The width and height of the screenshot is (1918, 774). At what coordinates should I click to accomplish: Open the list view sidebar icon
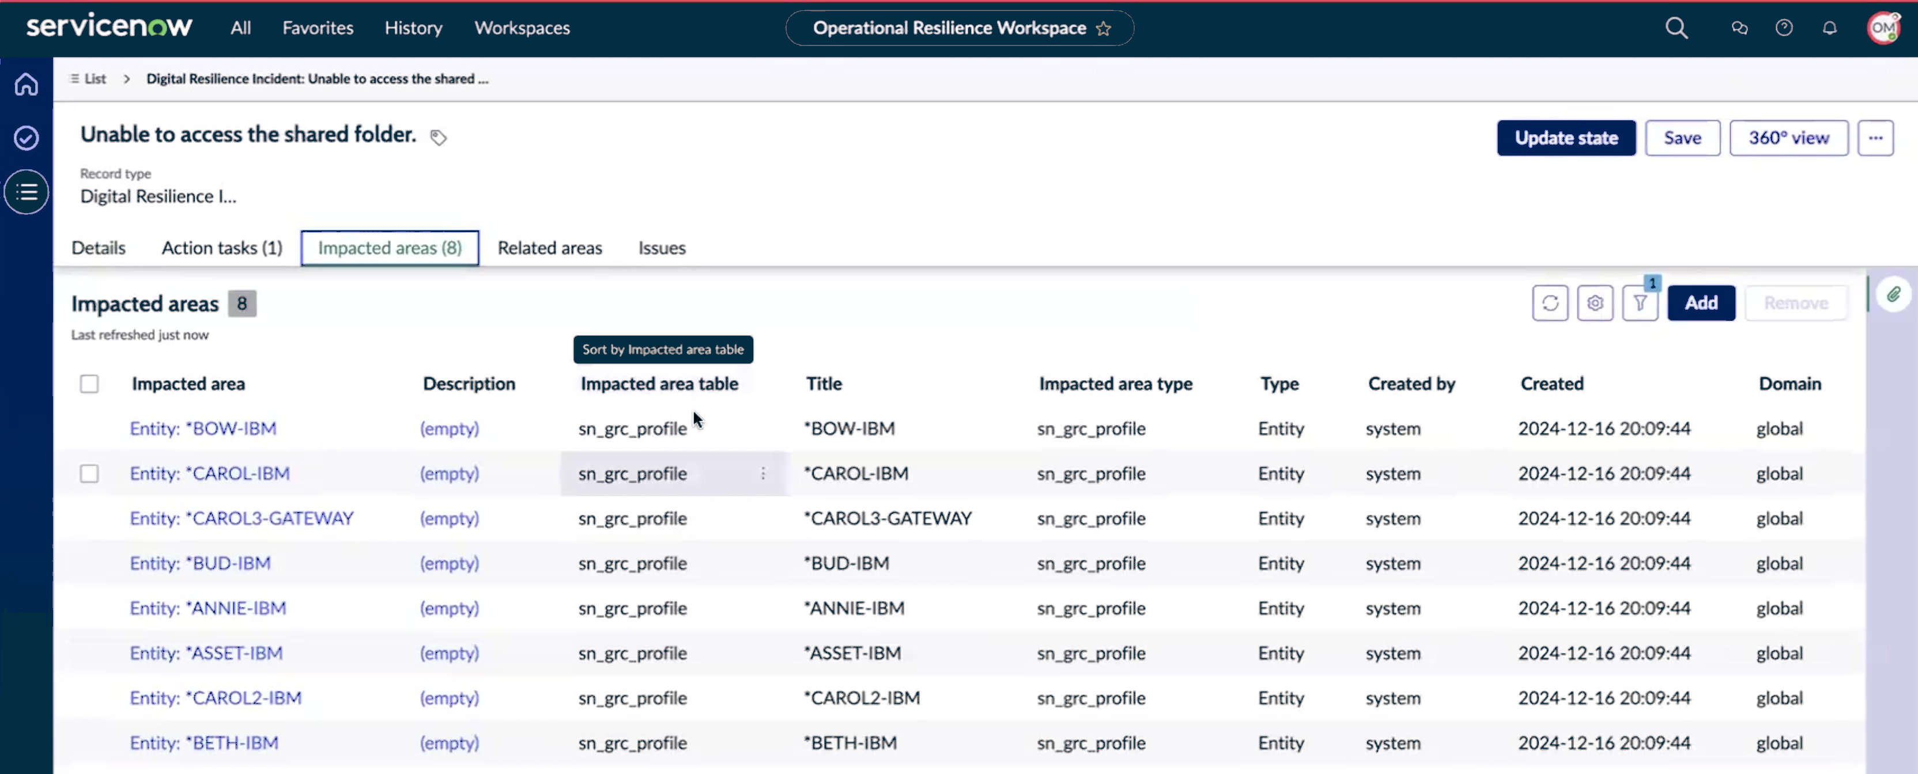[26, 192]
